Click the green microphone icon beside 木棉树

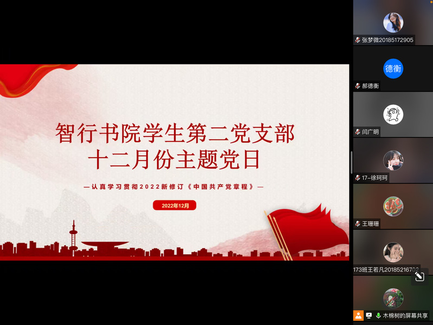(x=378, y=315)
